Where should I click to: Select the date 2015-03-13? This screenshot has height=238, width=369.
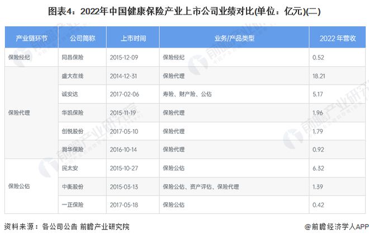[124, 186]
